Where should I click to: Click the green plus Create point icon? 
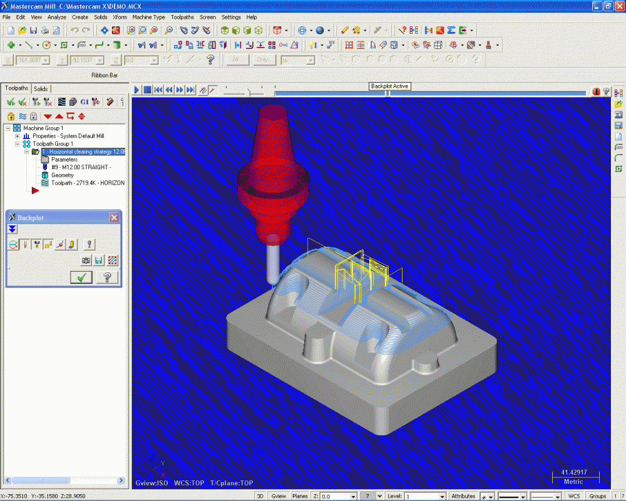(x=11, y=45)
